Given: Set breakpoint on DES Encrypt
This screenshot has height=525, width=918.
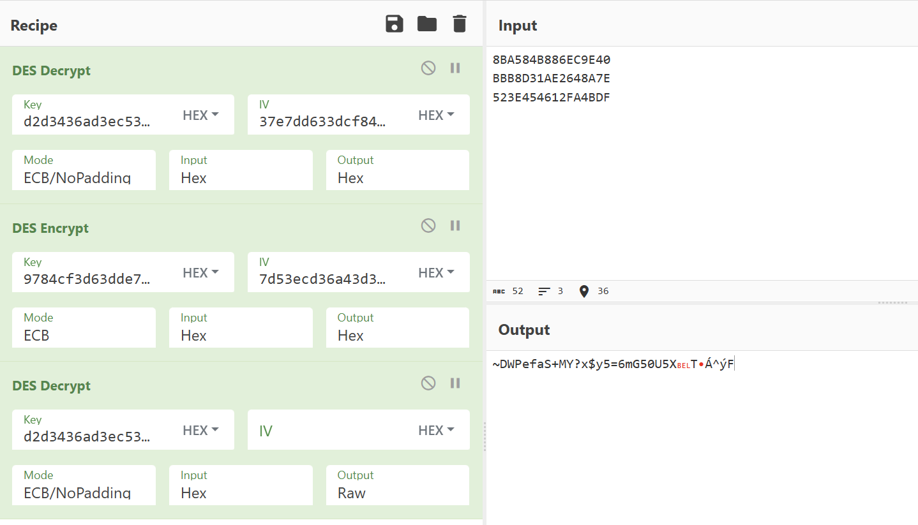Looking at the screenshot, I should tap(455, 225).
